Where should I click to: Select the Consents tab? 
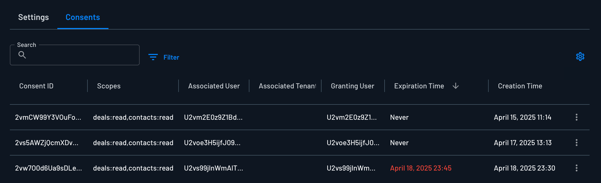click(x=83, y=17)
